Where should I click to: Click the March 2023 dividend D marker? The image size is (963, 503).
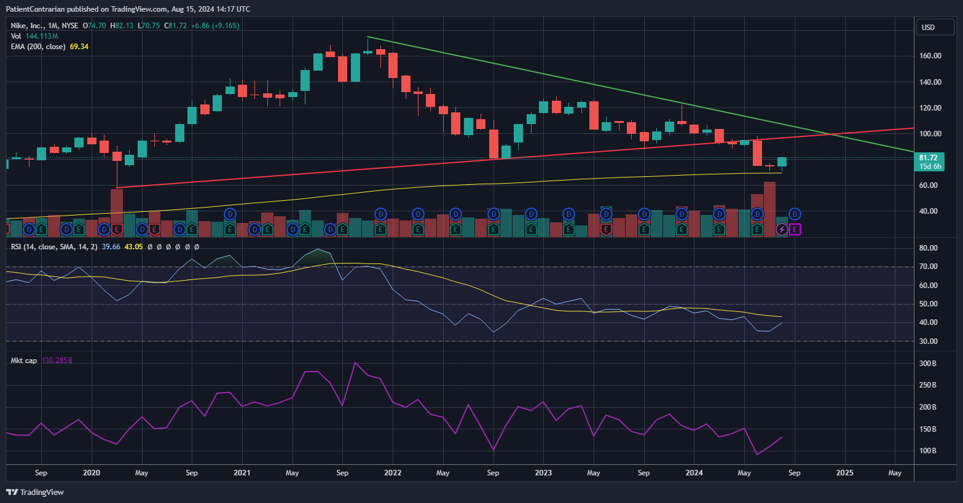click(568, 214)
